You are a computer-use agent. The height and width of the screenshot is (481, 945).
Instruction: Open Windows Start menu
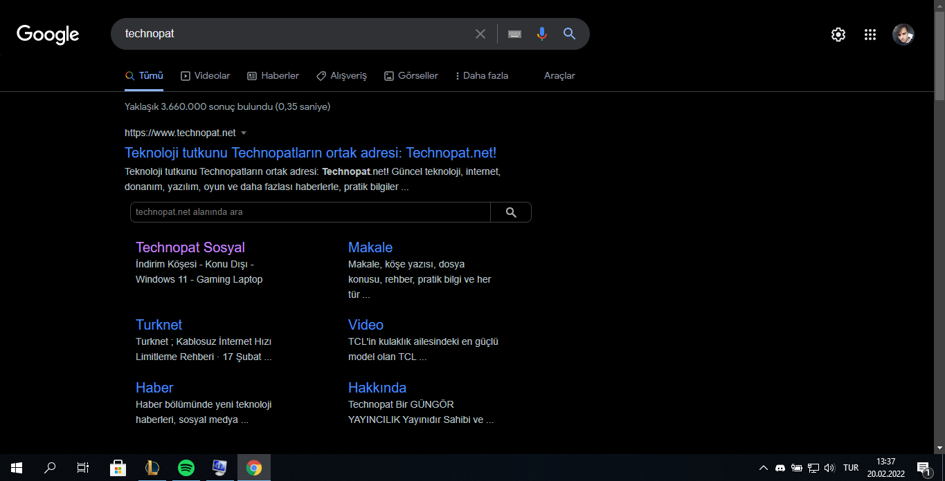(x=17, y=468)
